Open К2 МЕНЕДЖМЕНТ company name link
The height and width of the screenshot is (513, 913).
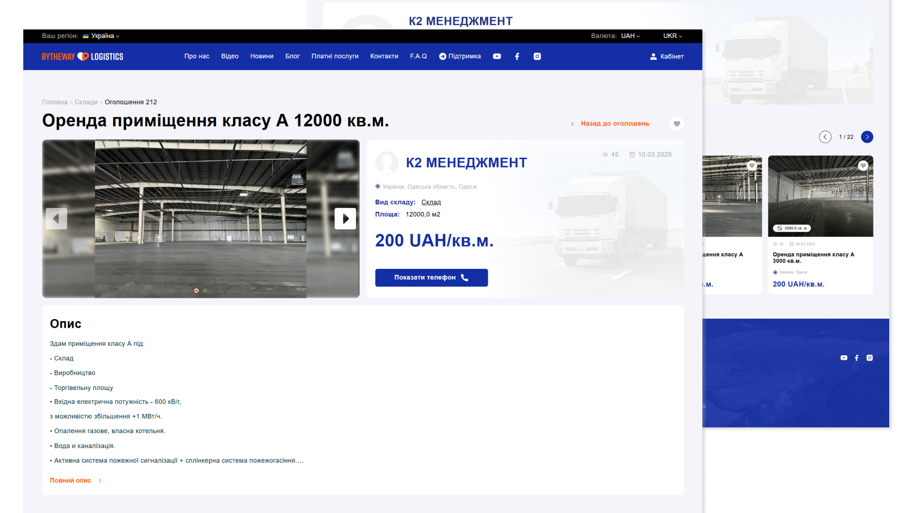(x=466, y=163)
